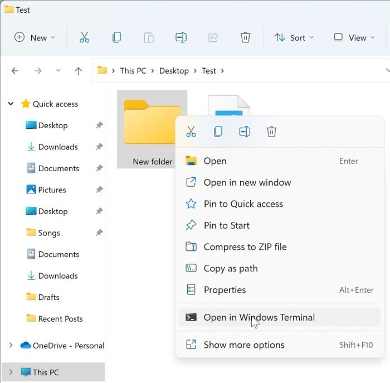Click the Quick access star icon

pos(26,104)
